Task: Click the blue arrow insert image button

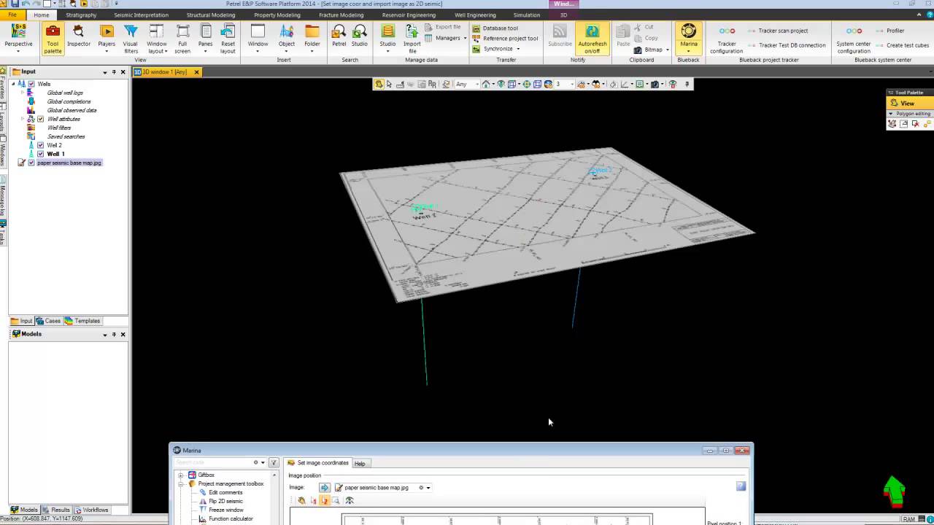Action: pyautogui.click(x=325, y=488)
